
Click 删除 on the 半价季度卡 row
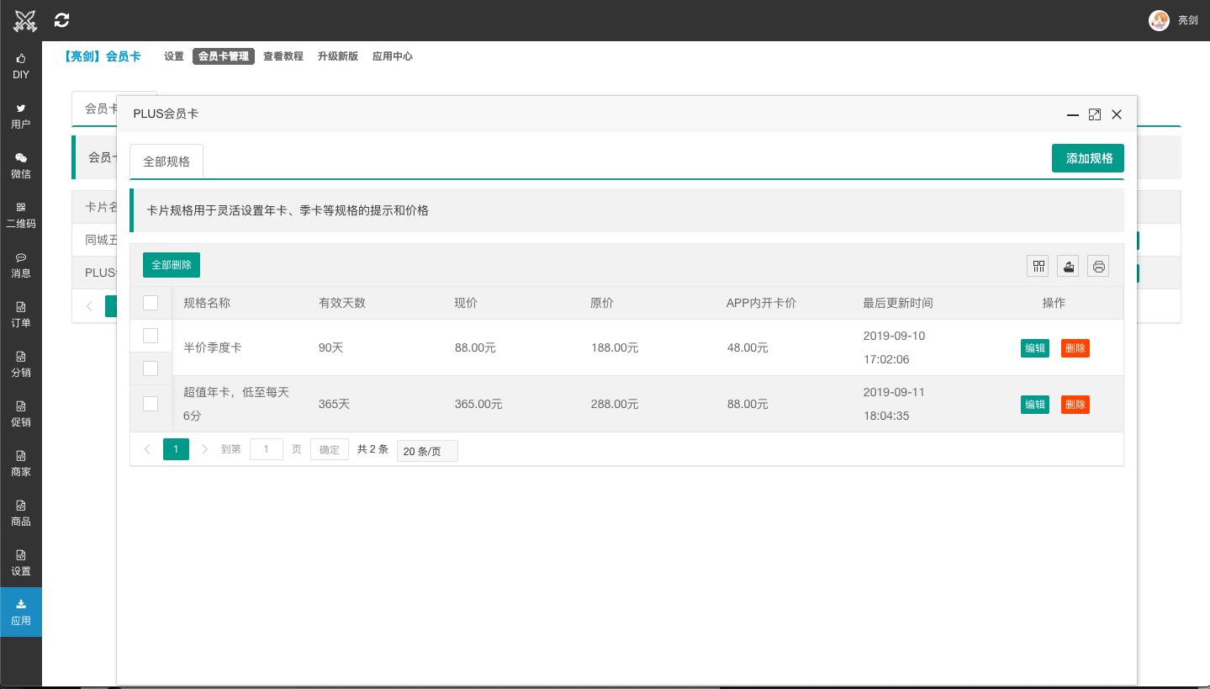point(1075,347)
